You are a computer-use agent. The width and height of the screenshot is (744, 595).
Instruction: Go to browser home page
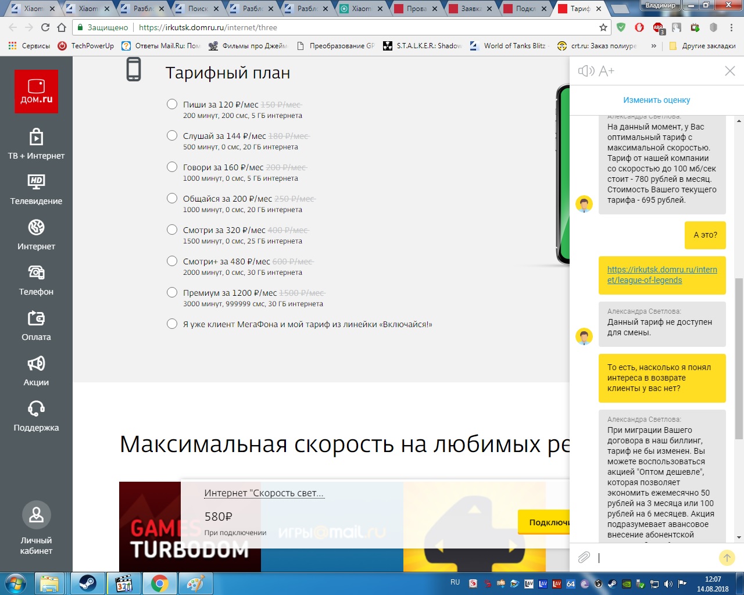coord(62,27)
